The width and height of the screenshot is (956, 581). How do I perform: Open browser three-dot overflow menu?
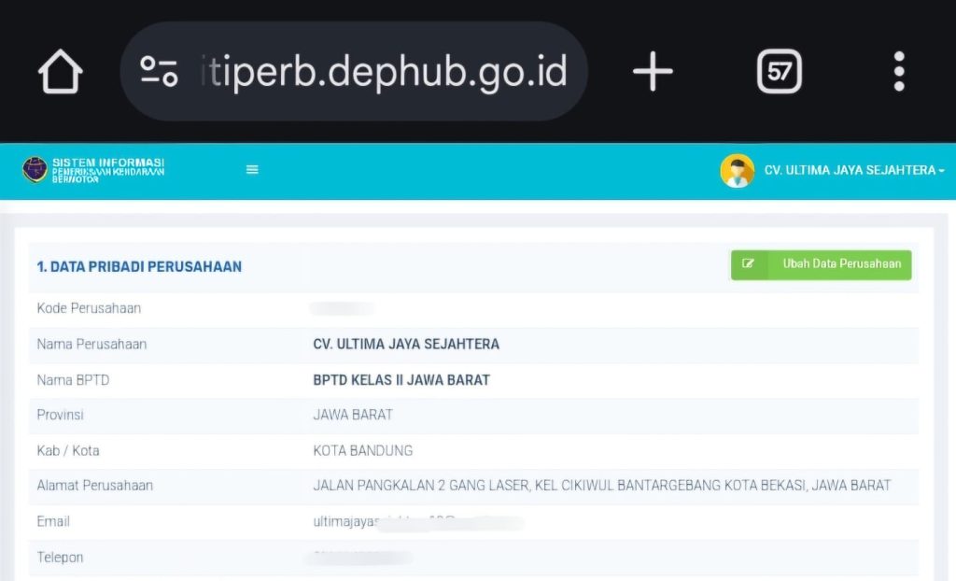898,72
